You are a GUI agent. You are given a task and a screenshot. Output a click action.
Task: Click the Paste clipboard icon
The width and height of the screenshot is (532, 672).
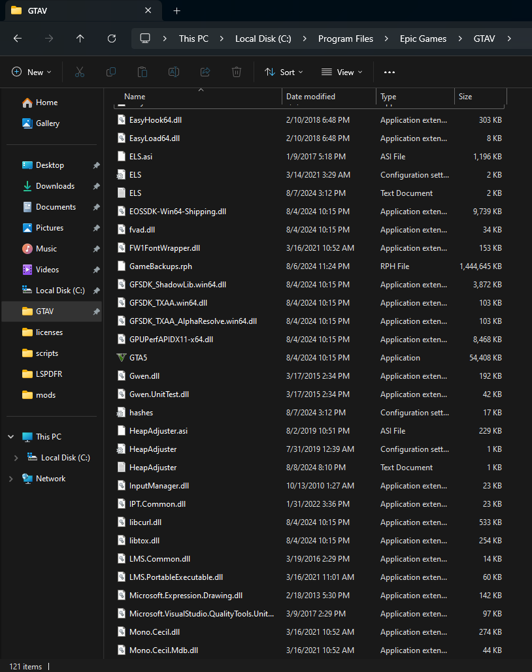pyautogui.click(x=142, y=72)
